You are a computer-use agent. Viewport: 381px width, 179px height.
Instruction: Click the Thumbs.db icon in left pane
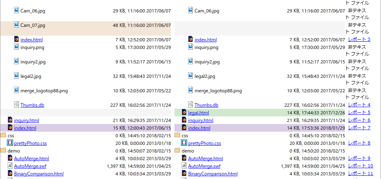pyautogui.click(x=16, y=105)
